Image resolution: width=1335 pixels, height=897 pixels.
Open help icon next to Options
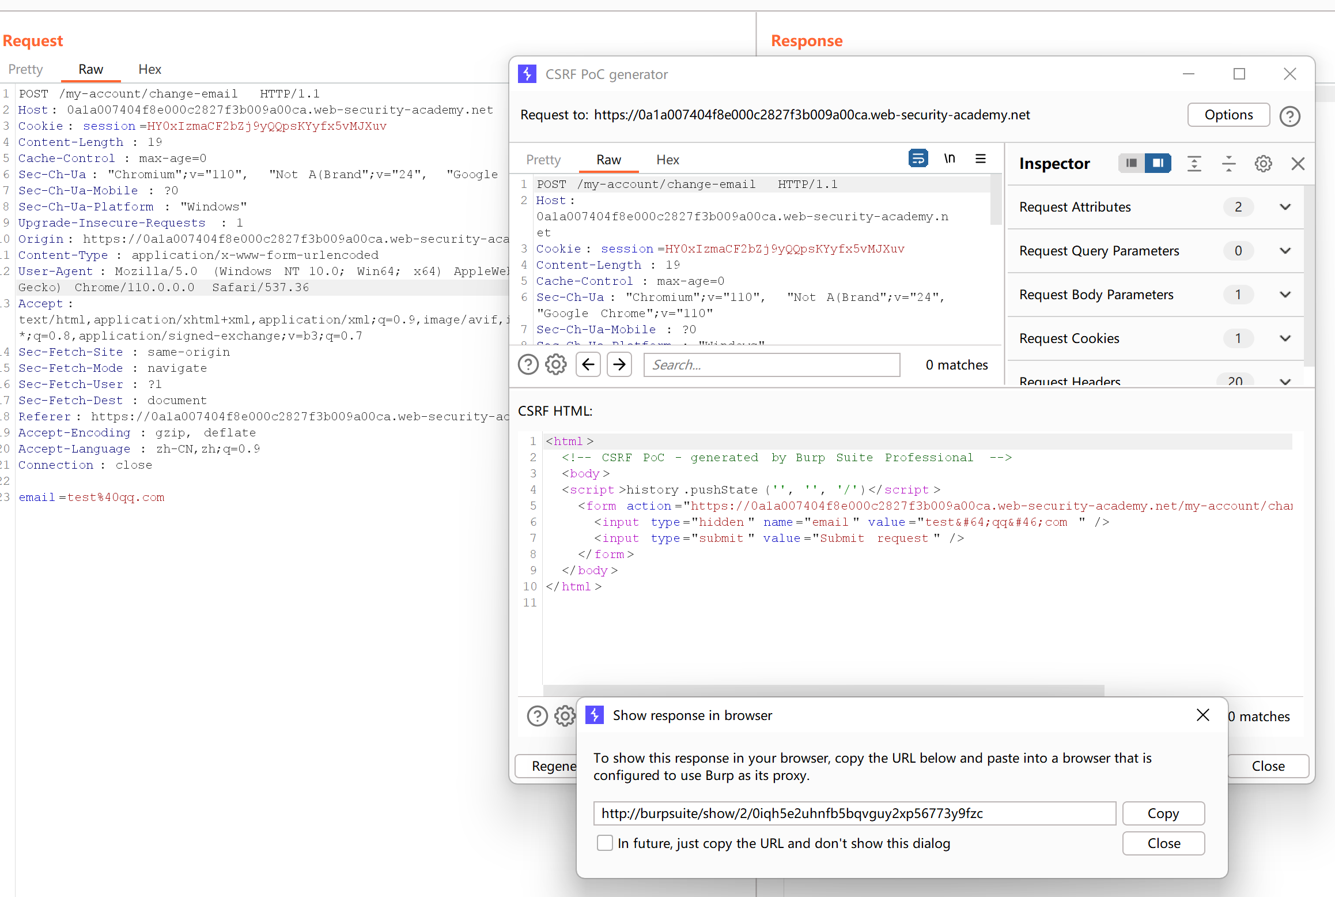pyautogui.click(x=1289, y=116)
